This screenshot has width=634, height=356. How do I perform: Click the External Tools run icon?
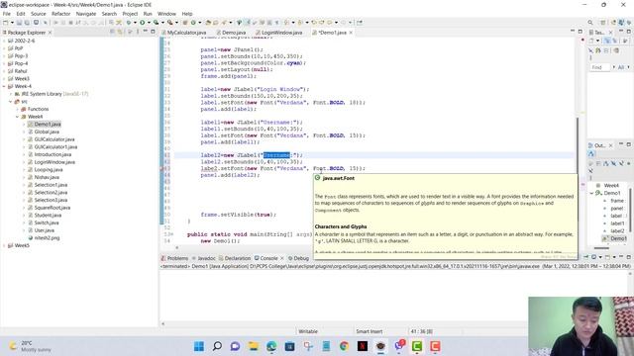(170, 23)
